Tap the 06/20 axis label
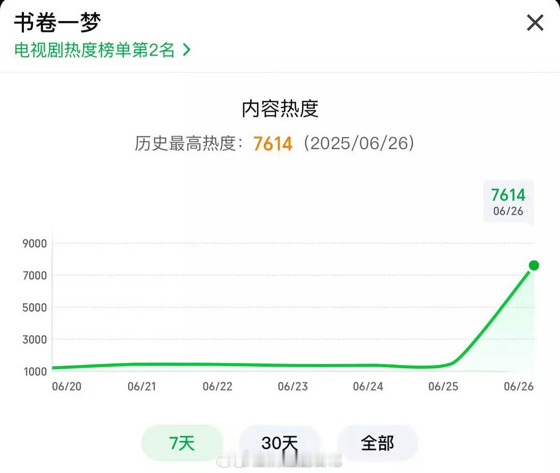560x473 pixels. 67,386
